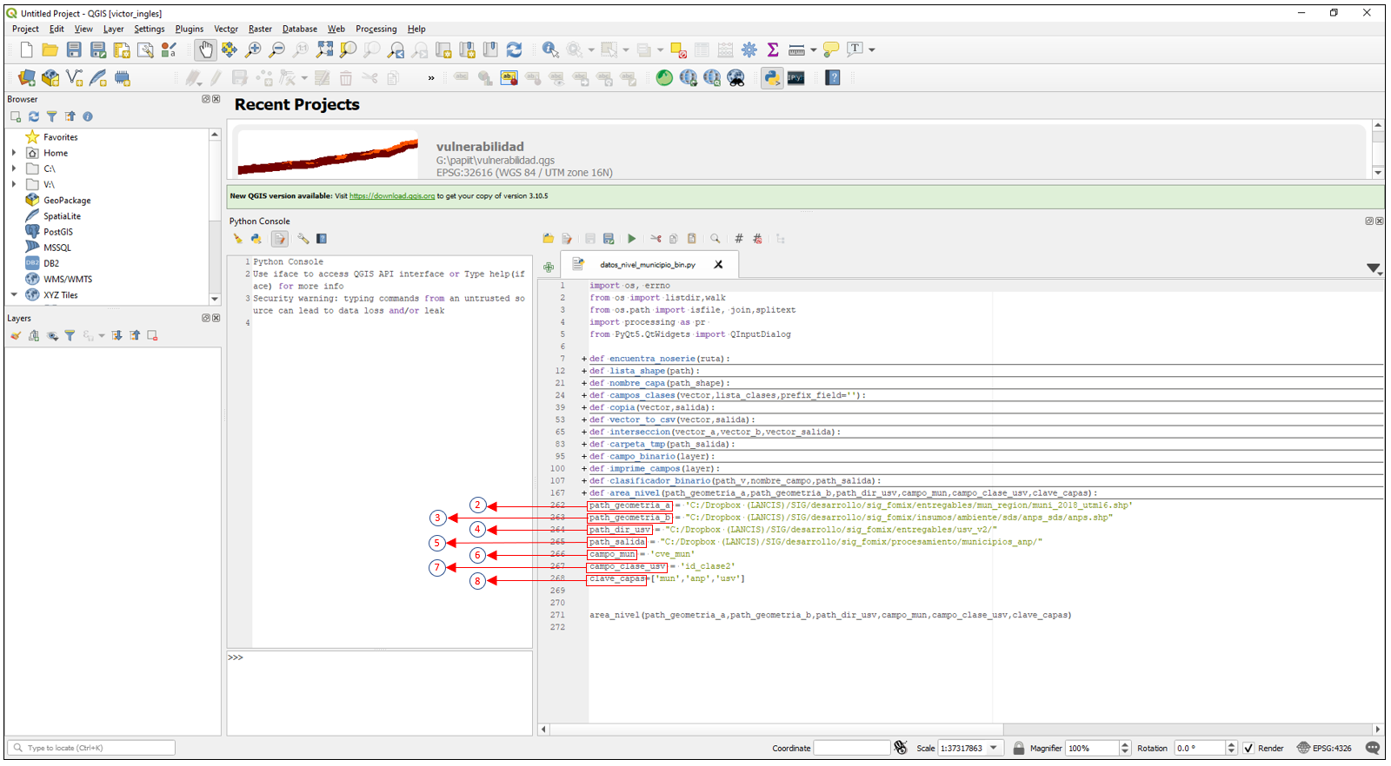Click the Type to locate search field
The height and width of the screenshot is (766, 1391).
pos(91,748)
